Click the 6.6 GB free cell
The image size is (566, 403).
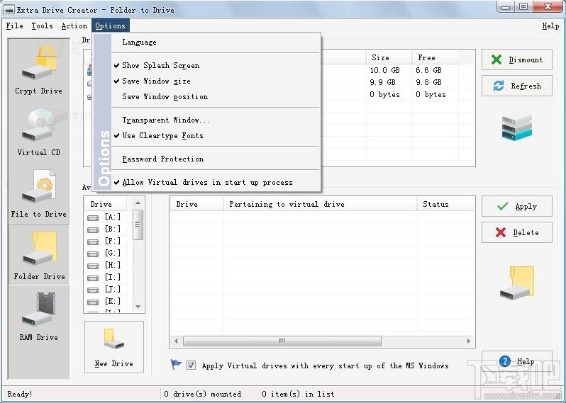pyautogui.click(x=428, y=70)
